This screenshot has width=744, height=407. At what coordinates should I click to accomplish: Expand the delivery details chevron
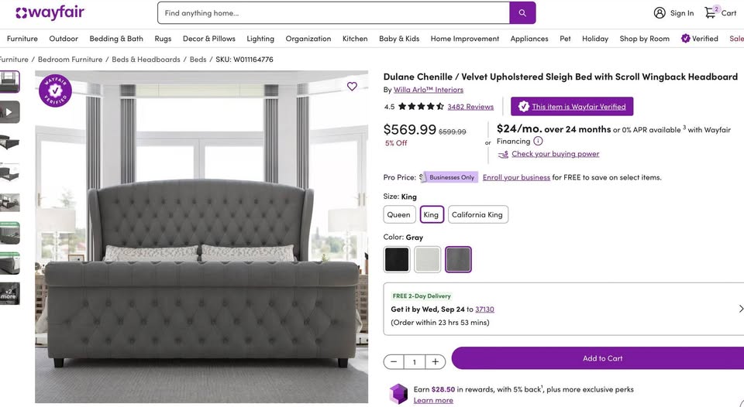[x=740, y=309]
